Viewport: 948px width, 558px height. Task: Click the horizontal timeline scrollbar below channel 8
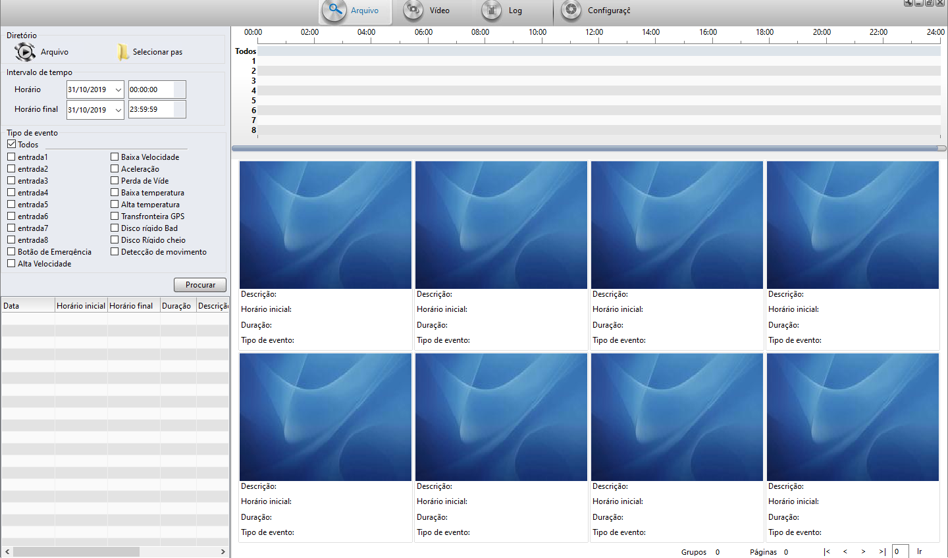tap(586, 149)
